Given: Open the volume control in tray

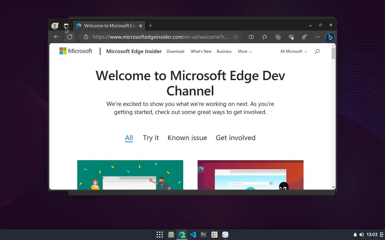Looking at the screenshot, I should [x=362, y=235].
